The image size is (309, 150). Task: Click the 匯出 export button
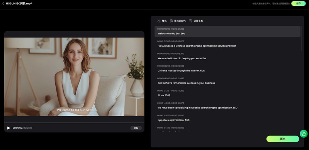pyautogui.click(x=283, y=139)
